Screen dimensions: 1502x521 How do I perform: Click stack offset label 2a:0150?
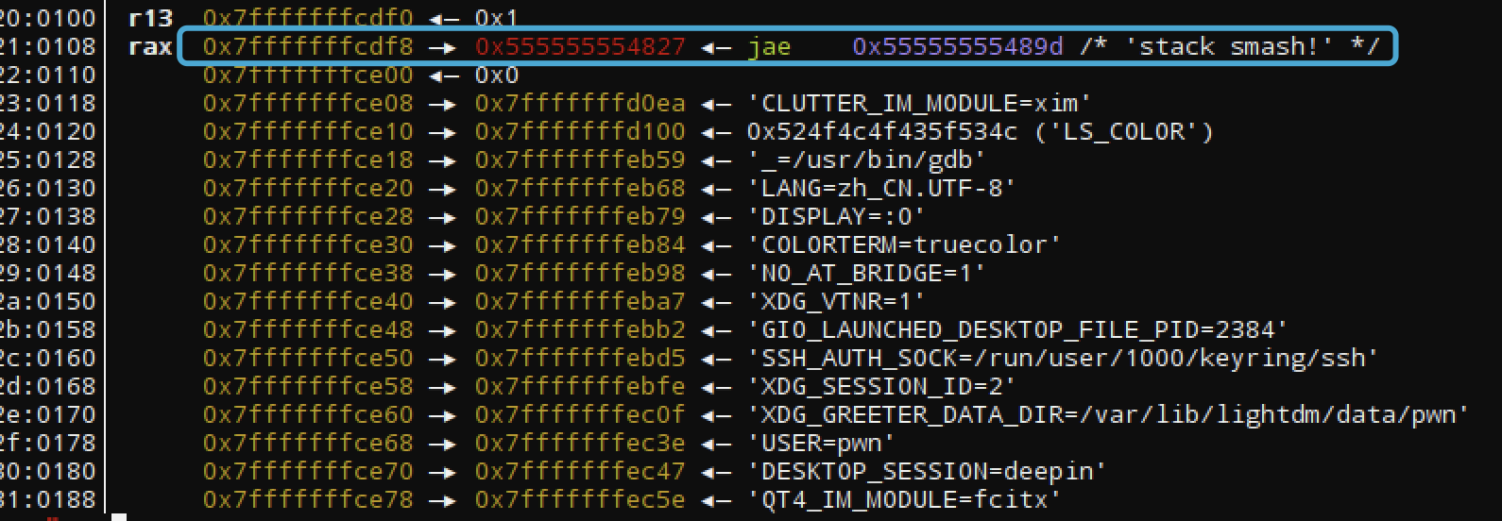click(47, 301)
